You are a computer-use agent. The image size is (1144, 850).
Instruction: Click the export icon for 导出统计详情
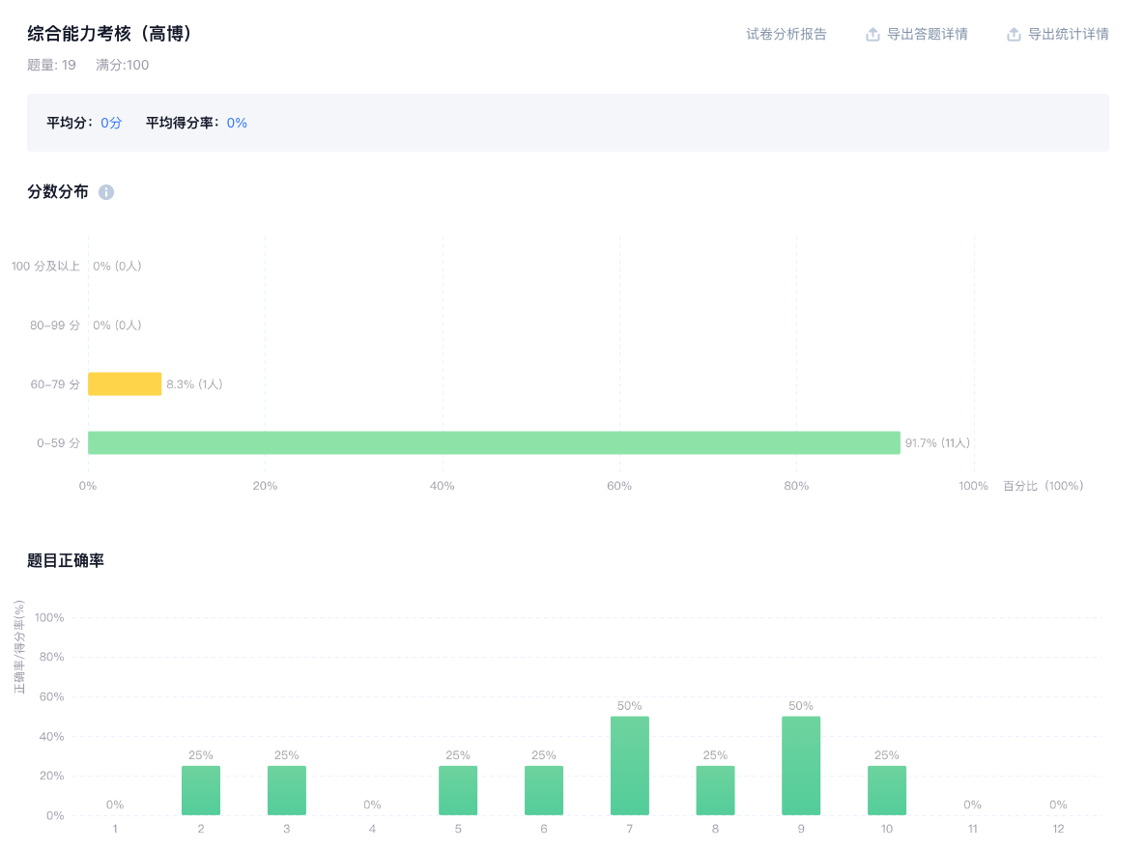coord(1014,35)
